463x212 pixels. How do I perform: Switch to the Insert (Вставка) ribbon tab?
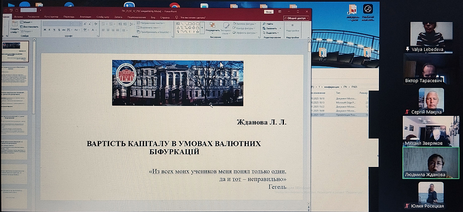tap(18, 17)
